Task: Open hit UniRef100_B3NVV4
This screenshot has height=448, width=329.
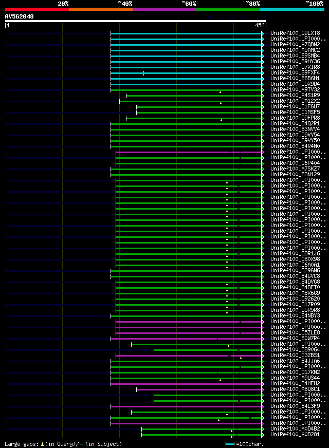Action: pos(295,129)
